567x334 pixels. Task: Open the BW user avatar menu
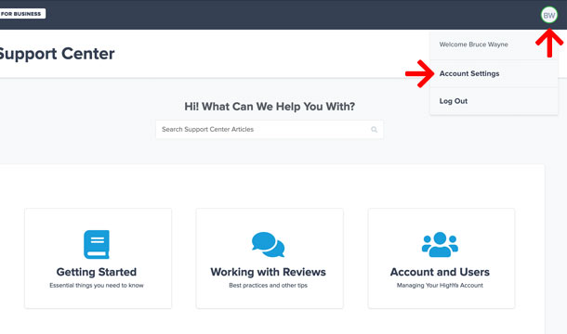[x=549, y=15]
